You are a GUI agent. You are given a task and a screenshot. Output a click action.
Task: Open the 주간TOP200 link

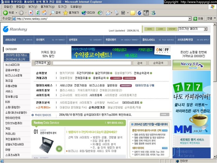click(84, 73)
